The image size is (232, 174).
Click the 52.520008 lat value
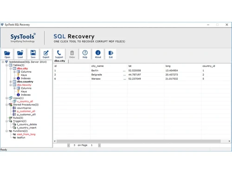pyautogui.click(x=135, y=71)
